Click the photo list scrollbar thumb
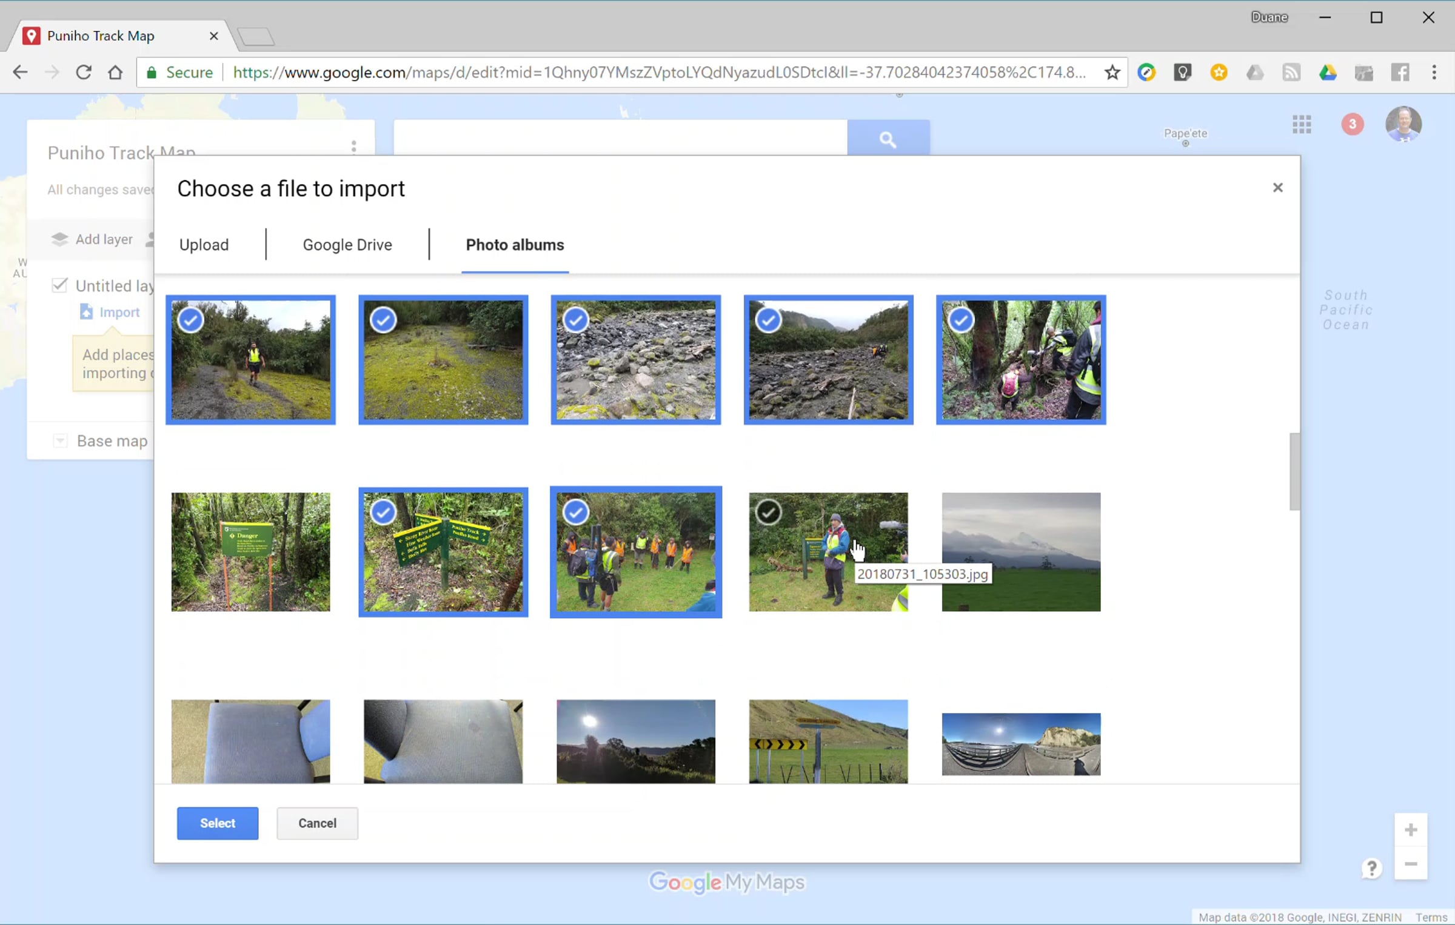The height and width of the screenshot is (925, 1455). [1294, 472]
